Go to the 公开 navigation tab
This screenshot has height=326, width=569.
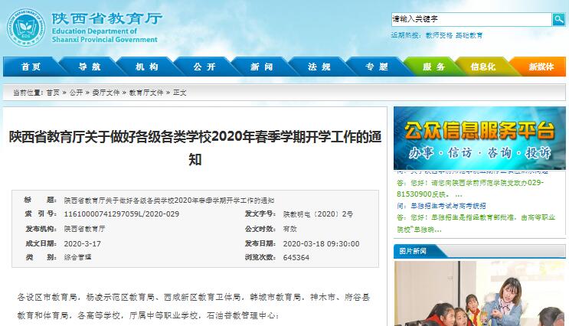[204, 67]
